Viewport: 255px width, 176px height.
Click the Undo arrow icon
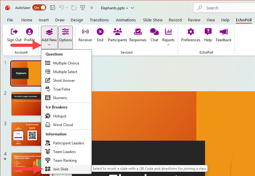pyautogui.click(x=62, y=8)
